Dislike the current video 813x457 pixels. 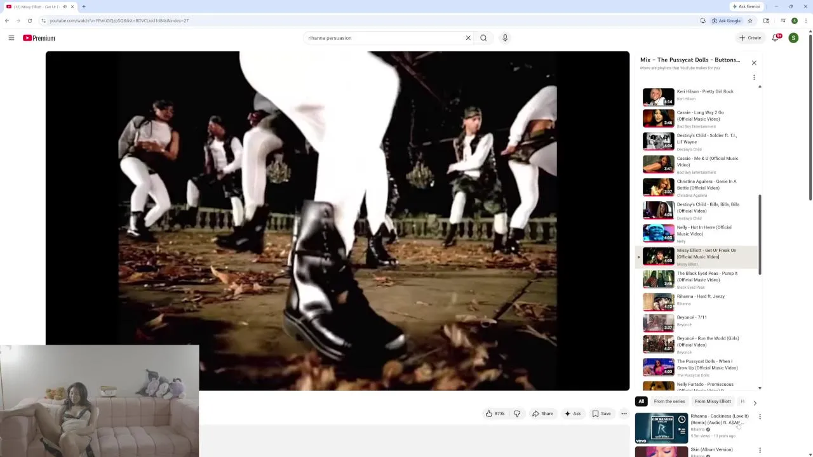tap(517, 414)
